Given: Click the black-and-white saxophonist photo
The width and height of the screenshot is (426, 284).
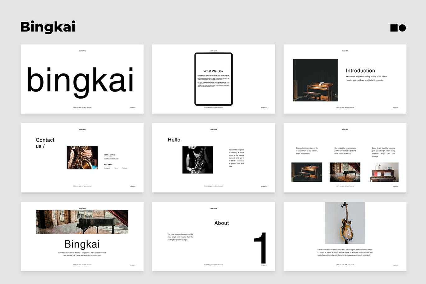Looking at the screenshot, I should [197, 160].
